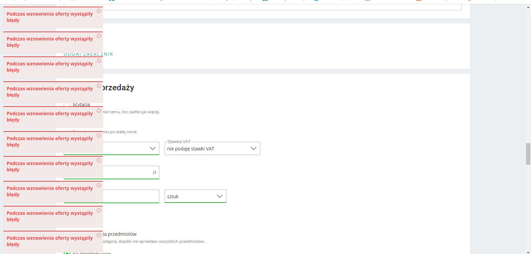Dismiss the second error toast from the top
The height and width of the screenshot is (254, 531).
[99, 36]
